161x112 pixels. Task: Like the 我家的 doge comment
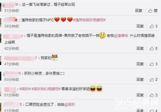coord(153,64)
